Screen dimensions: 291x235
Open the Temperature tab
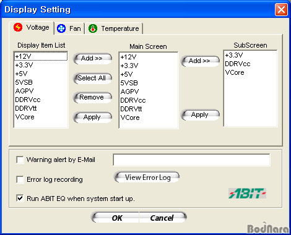[x=114, y=28]
